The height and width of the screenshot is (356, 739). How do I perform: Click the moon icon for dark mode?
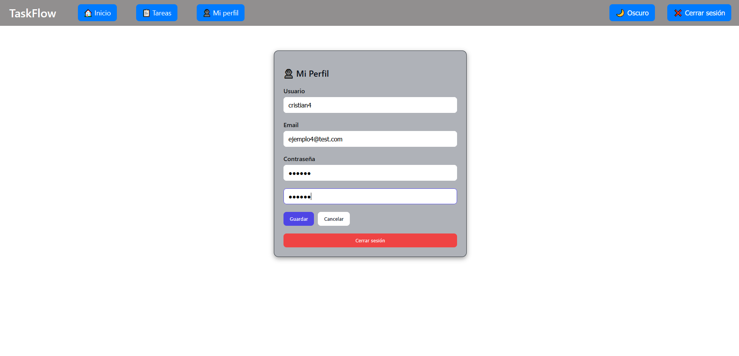coord(620,13)
